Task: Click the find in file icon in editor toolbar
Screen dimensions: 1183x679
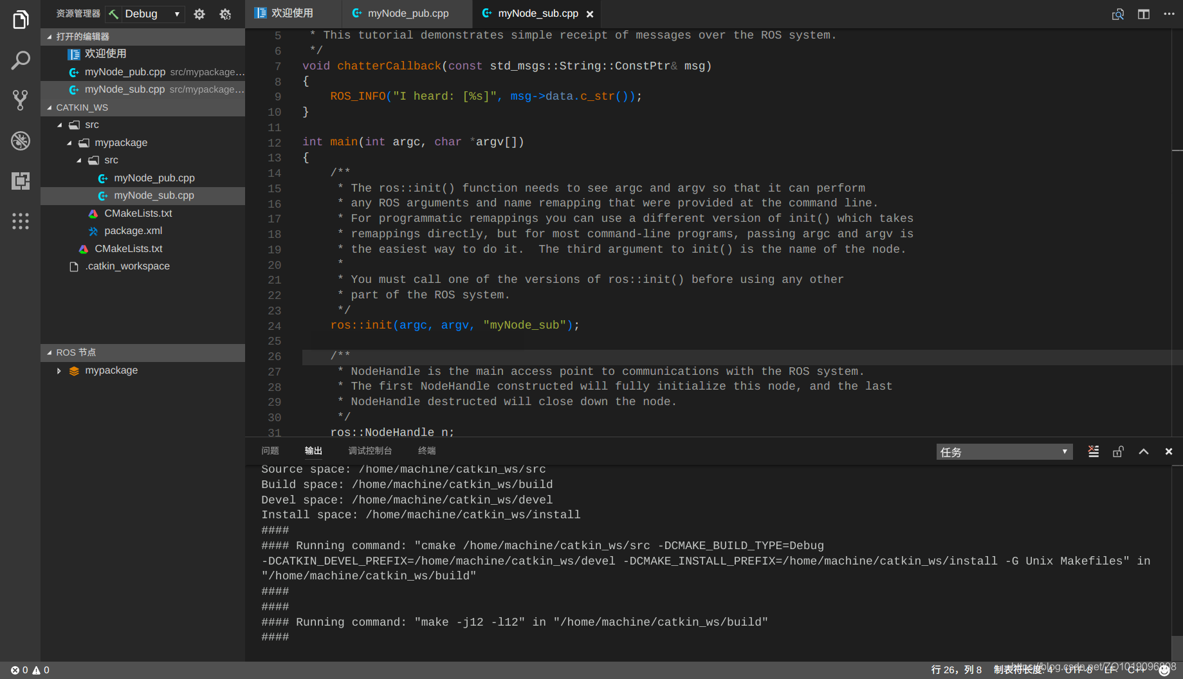Action: [1118, 14]
